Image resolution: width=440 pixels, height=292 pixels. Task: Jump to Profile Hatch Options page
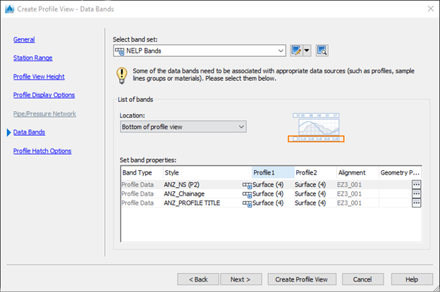42,151
